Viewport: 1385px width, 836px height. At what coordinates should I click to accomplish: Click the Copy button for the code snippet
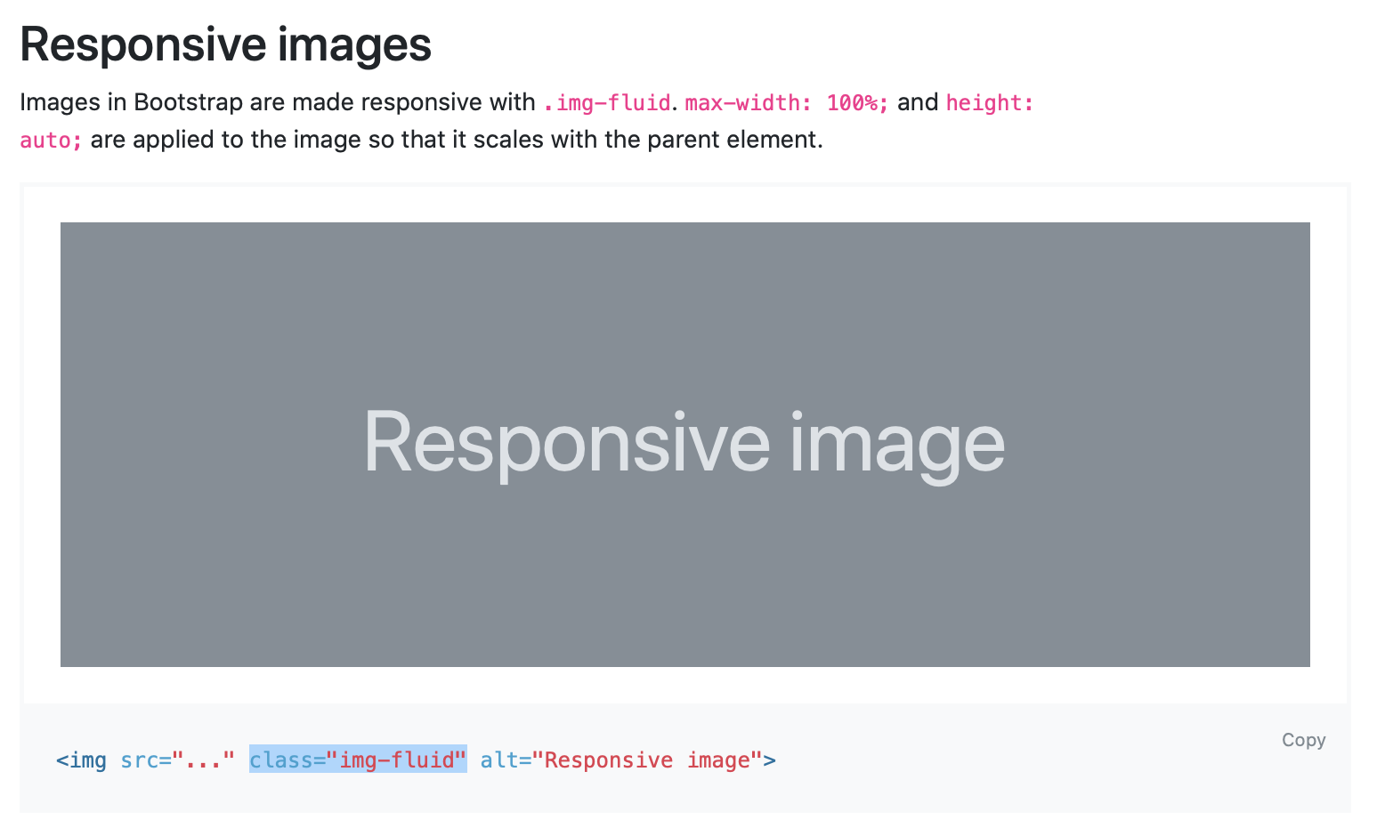tap(1303, 740)
